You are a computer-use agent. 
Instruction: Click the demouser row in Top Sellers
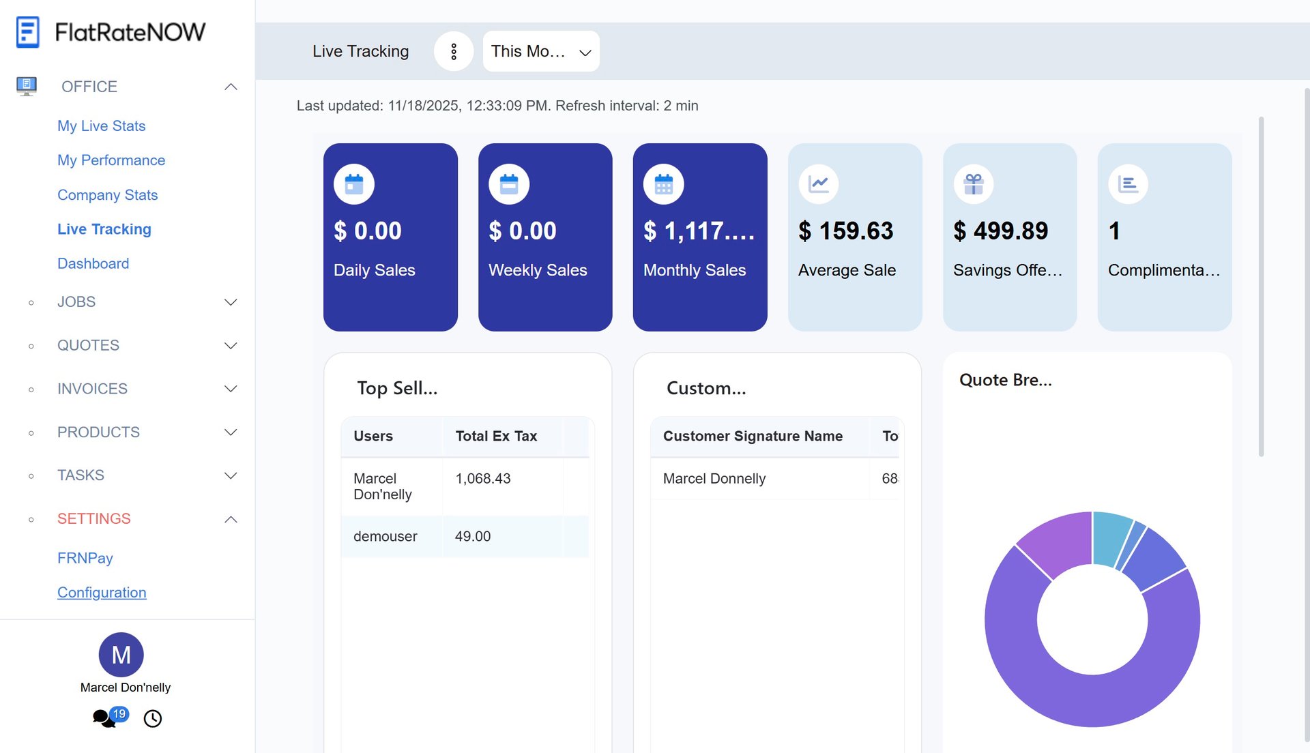385,537
